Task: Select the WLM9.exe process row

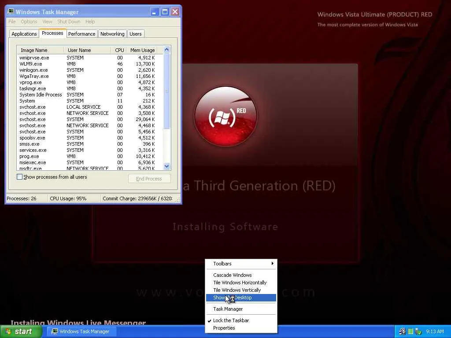Action: coord(31,64)
